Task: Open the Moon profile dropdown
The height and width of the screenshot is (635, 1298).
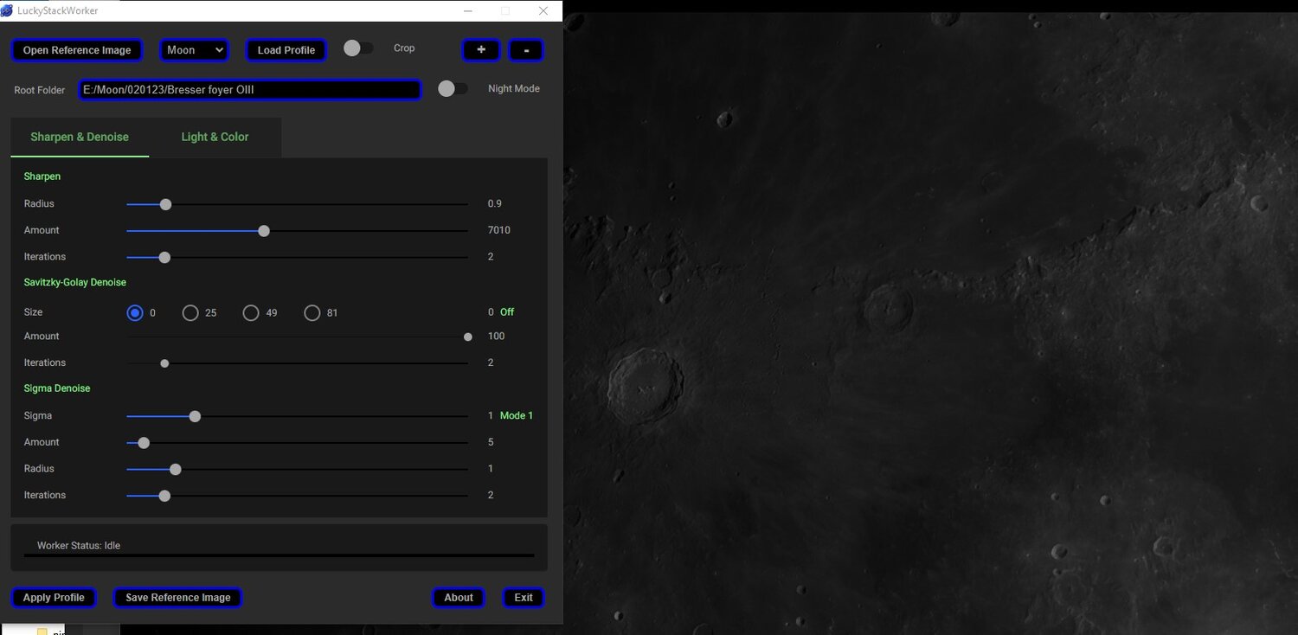Action: (x=194, y=50)
